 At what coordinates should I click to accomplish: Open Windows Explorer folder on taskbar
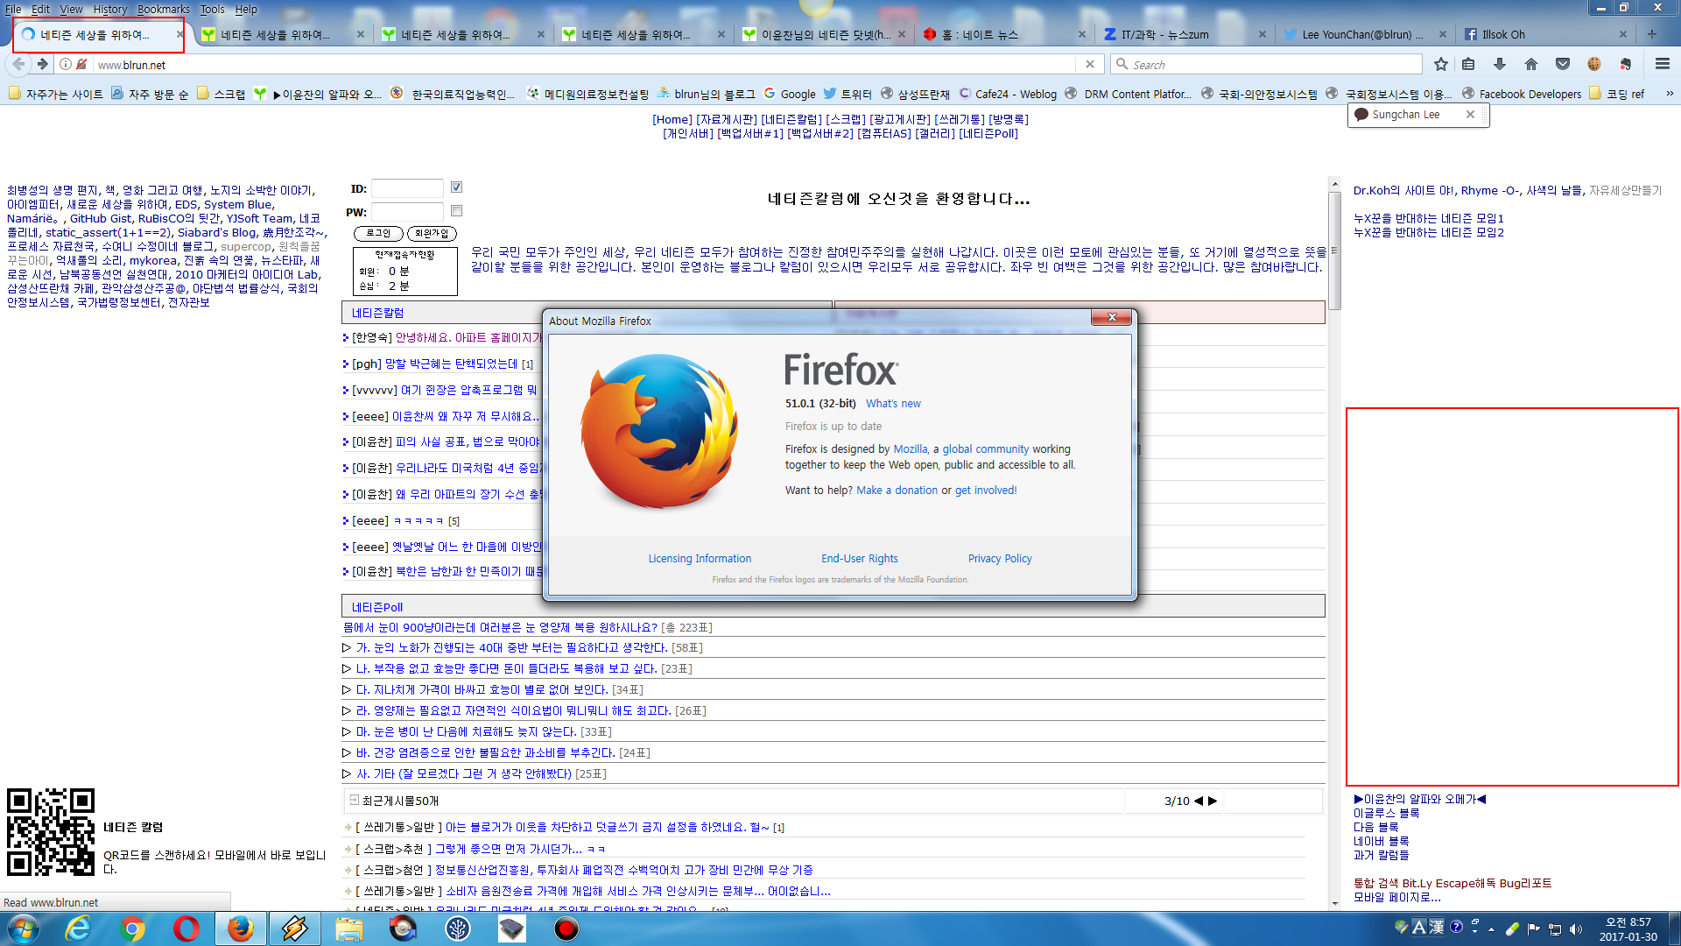[x=348, y=928]
